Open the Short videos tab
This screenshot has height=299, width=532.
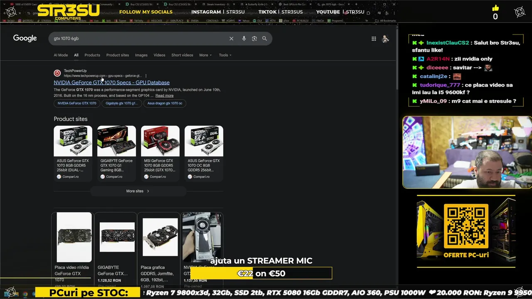tap(182, 55)
